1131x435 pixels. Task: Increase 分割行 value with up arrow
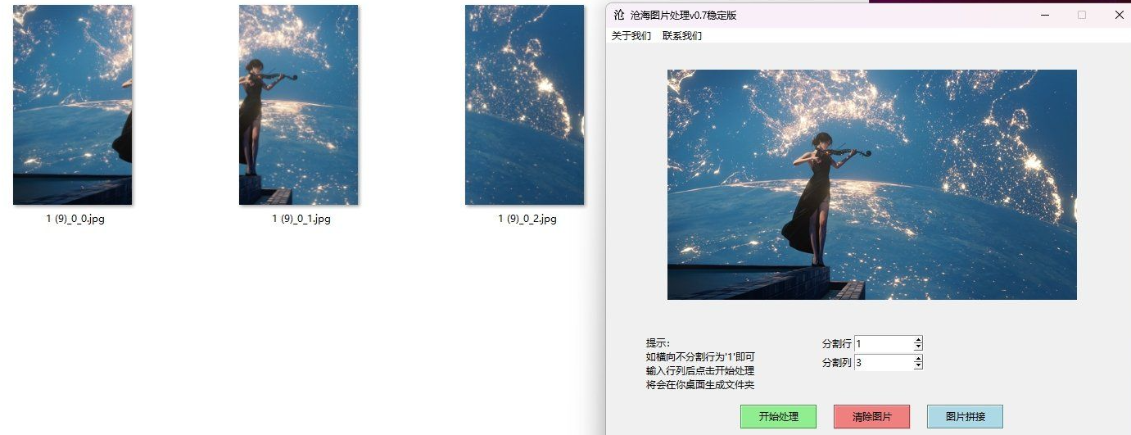pyautogui.click(x=918, y=340)
